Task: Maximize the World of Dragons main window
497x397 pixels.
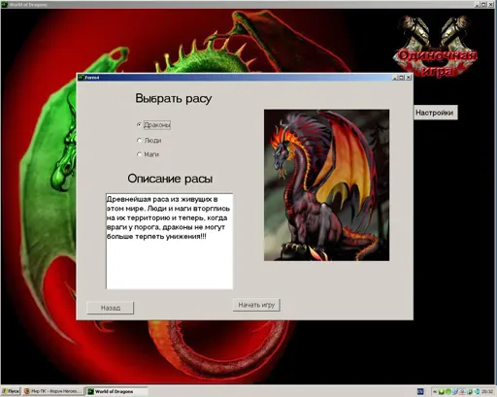Action: pyautogui.click(x=484, y=5)
